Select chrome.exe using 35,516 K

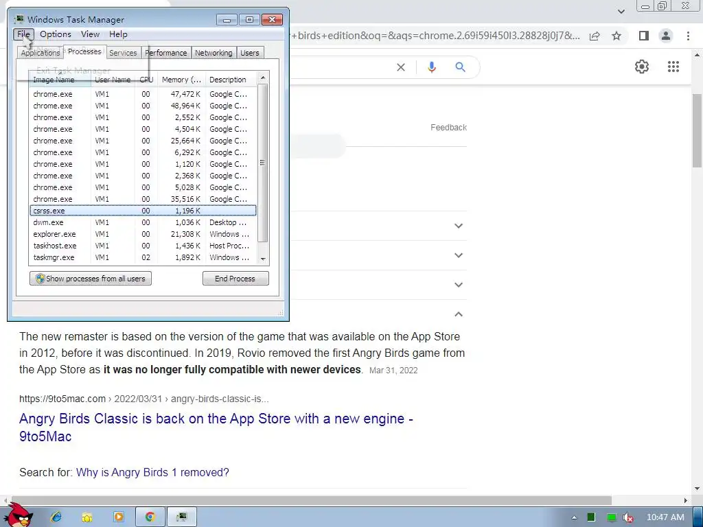pos(143,199)
